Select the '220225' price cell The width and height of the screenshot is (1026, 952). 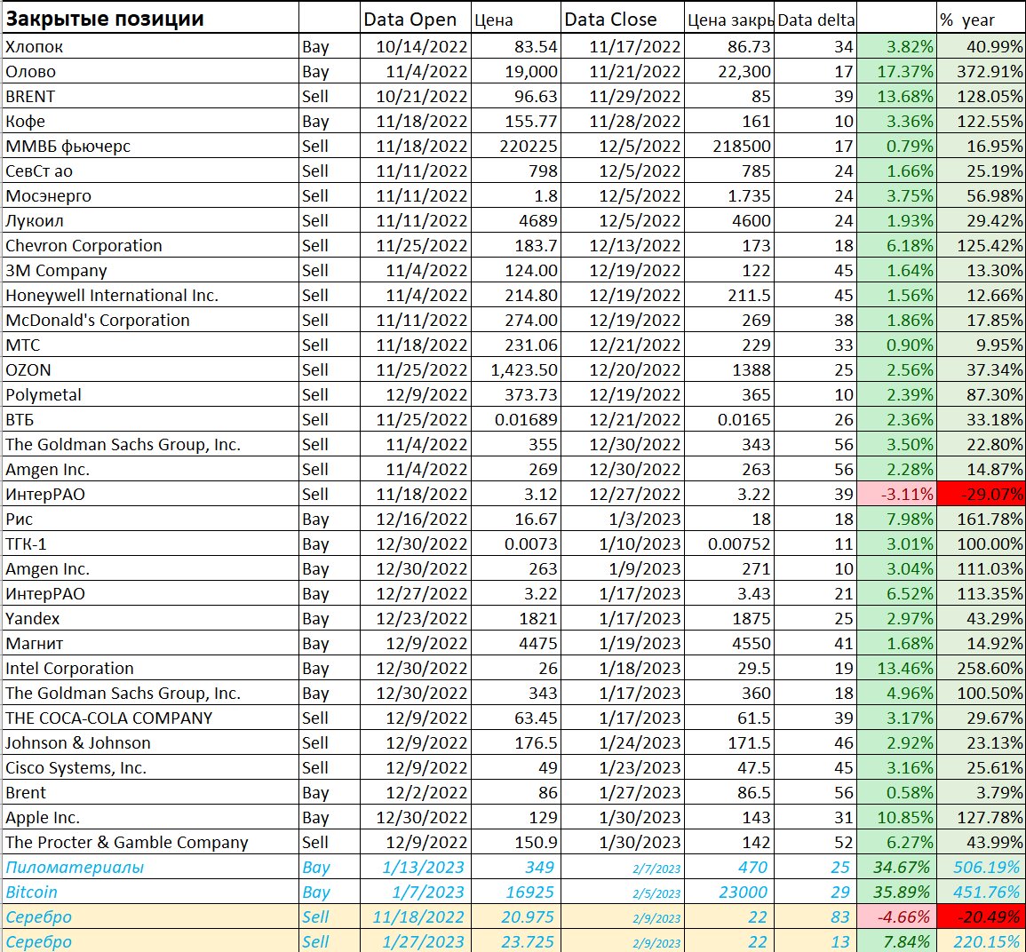coord(515,146)
